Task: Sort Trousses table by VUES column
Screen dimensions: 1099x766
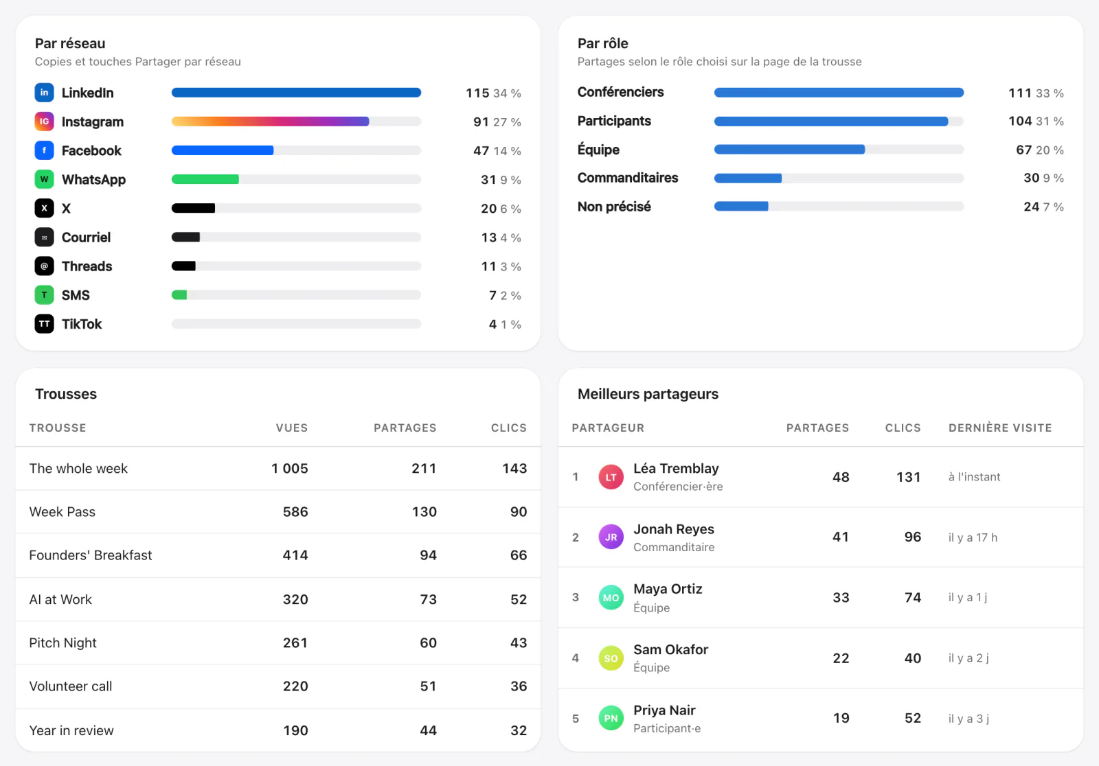Action: 292,428
